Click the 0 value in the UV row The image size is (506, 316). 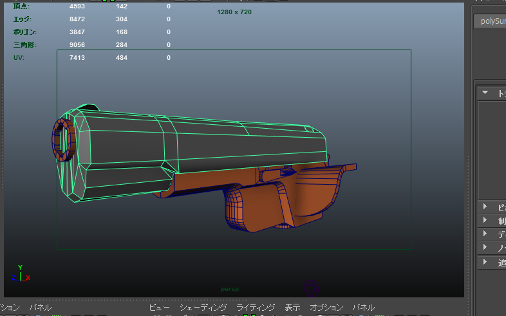tap(169, 58)
